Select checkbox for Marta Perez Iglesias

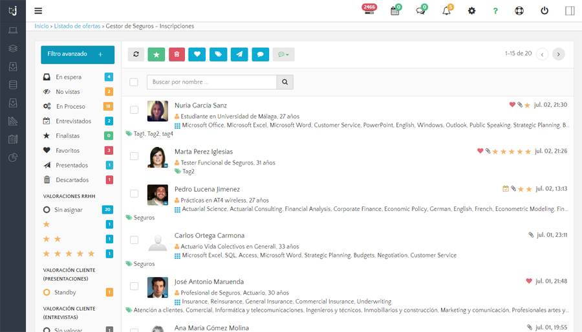click(x=134, y=156)
